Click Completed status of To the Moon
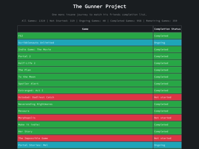Viewport: 199px width, 149px height. tap(167, 77)
